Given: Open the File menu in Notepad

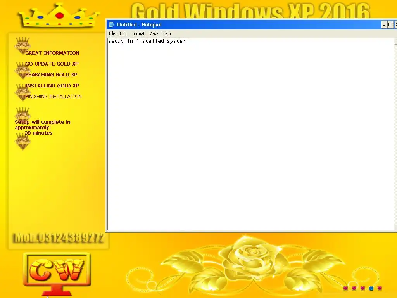Looking at the screenshot, I should click(112, 33).
